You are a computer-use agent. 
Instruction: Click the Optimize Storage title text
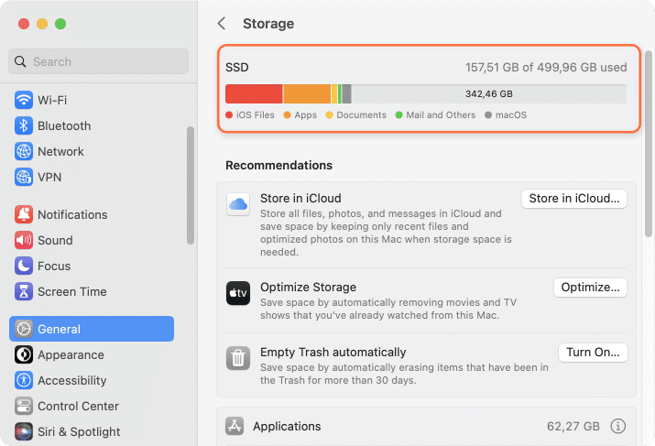click(x=309, y=288)
